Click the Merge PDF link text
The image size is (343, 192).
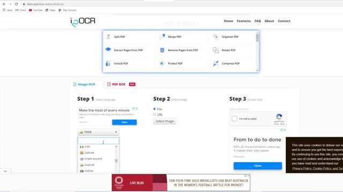coord(175,37)
